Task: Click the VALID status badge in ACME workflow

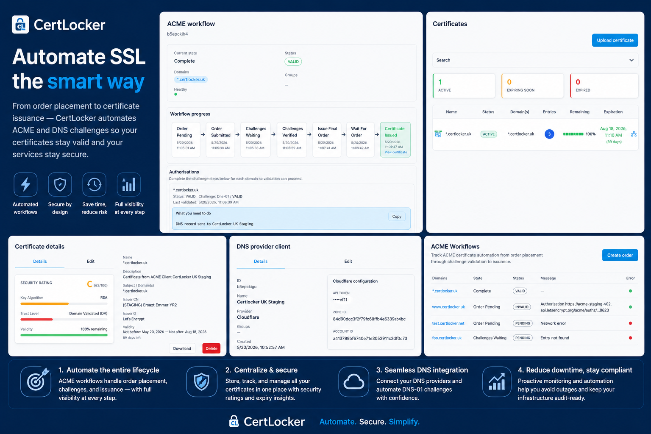Action: 293,62
